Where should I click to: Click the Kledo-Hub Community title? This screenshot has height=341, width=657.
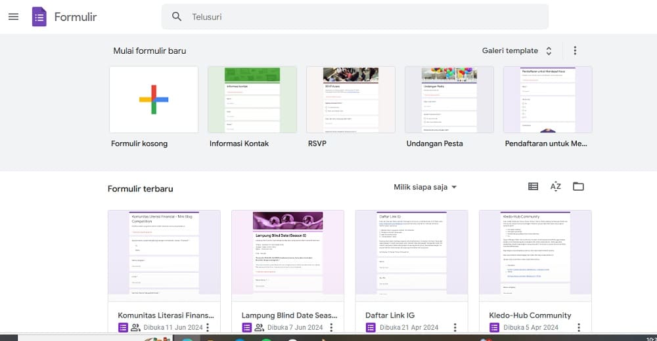pyautogui.click(x=530, y=315)
